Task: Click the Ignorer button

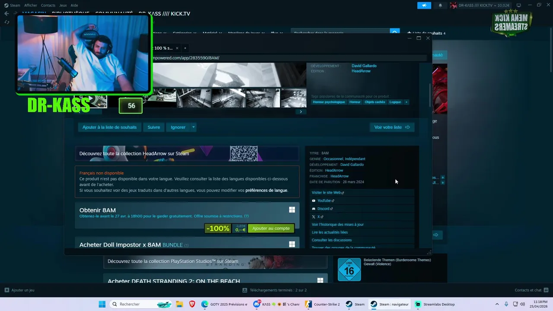Action: (x=178, y=127)
